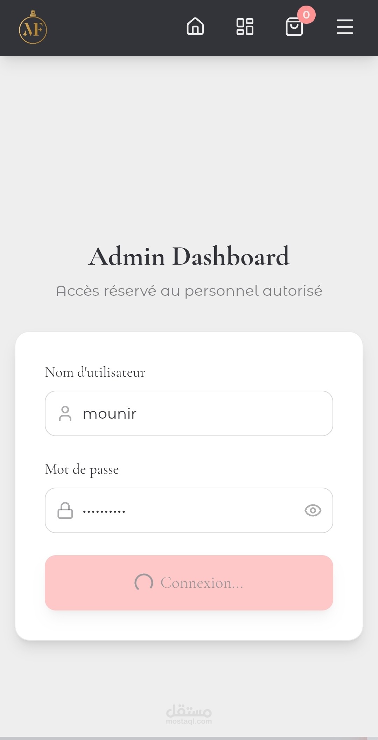
Task: Open the hamburger navigation menu
Action: [x=345, y=27]
